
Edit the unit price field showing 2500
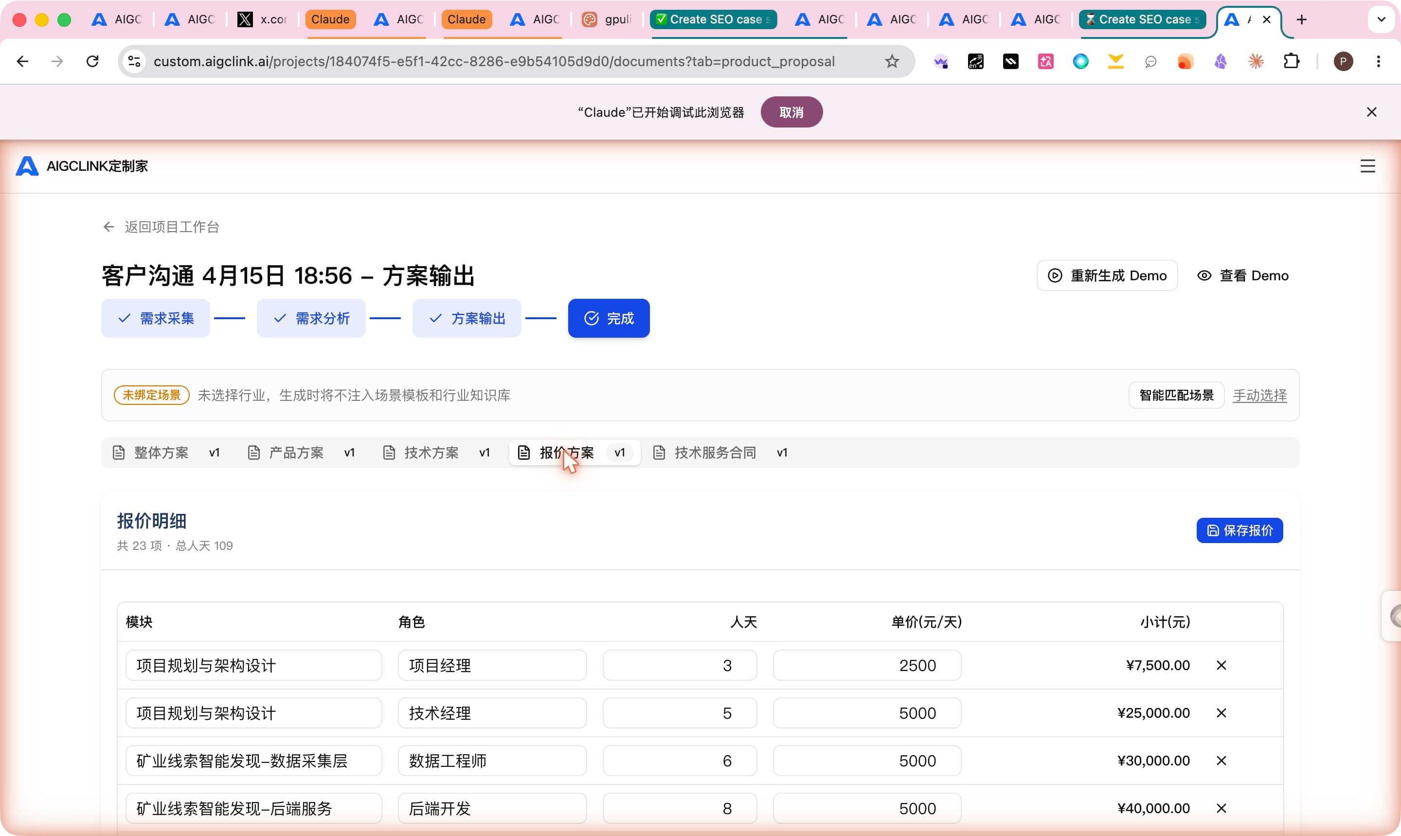(x=866, y=665)
